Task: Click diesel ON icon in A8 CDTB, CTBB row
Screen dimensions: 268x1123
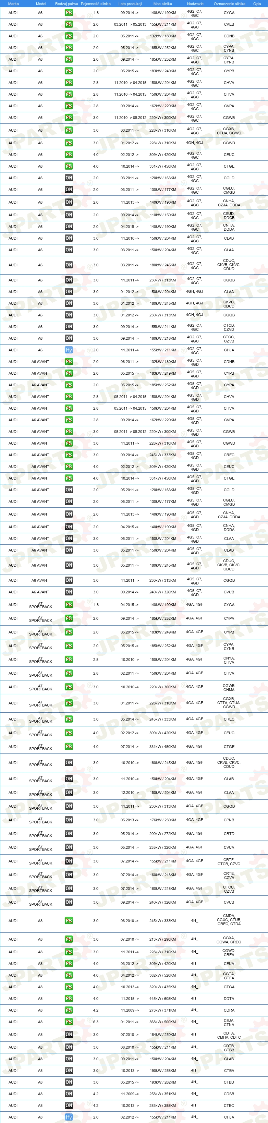Action: click(69, 1047)
